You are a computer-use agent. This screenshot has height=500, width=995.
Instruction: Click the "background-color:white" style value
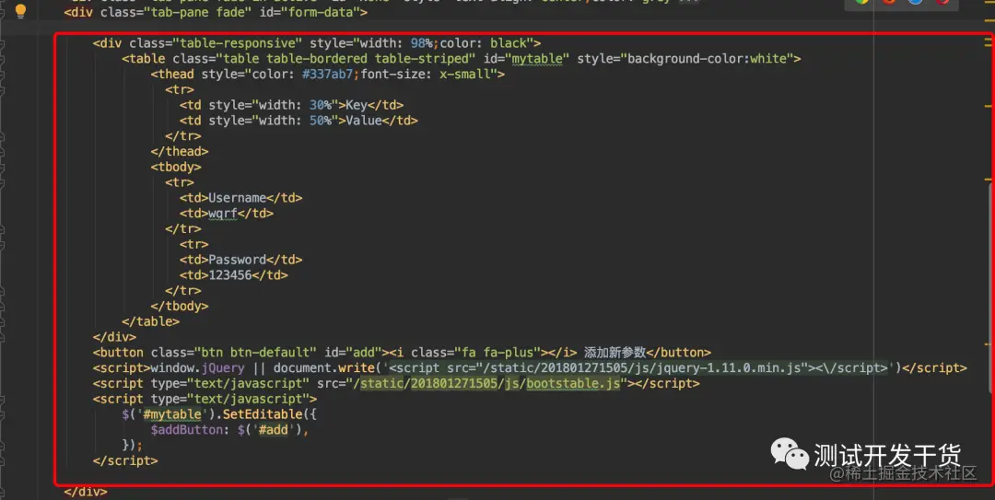tap(707, 58)
